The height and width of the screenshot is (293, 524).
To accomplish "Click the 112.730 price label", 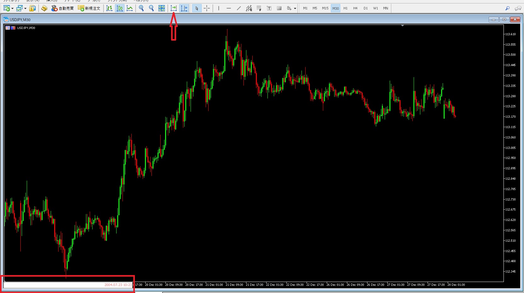I will tap(510, 199).
